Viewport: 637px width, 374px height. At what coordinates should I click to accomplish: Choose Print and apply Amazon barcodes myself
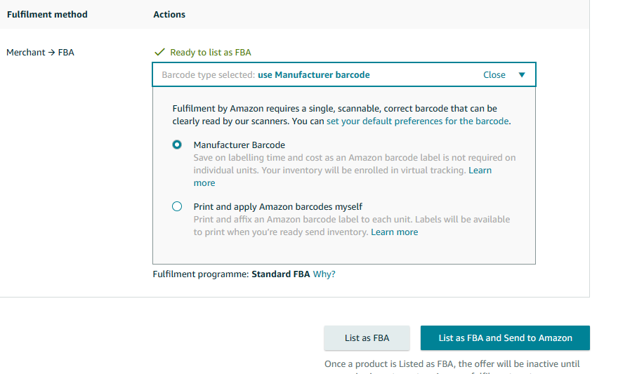177,206
